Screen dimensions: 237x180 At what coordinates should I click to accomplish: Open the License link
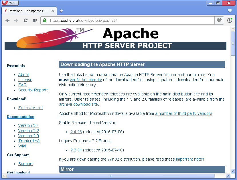[x=25, y=80]
